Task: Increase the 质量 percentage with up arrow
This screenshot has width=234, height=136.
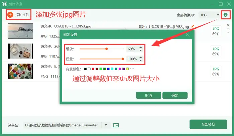Action: pyautogui.click(x=140, y=57)
